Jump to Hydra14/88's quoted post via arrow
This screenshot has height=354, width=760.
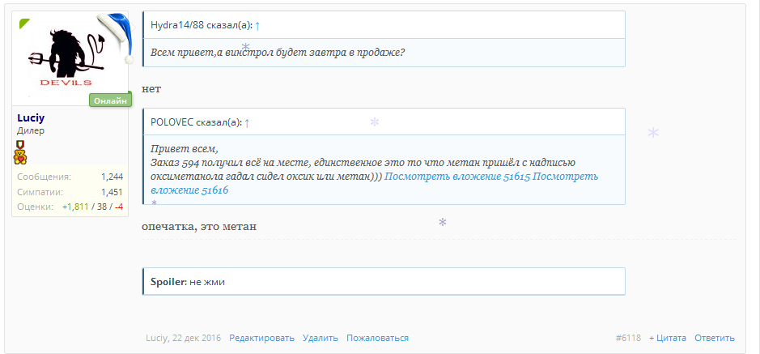[x=257, y=26]
